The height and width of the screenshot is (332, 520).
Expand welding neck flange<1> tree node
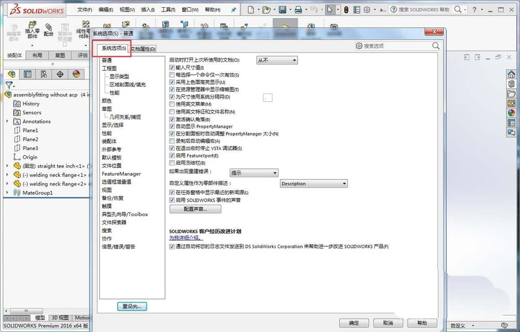click(x=7, y=175)
